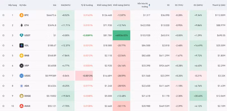The image size is (227, 111).
Task: Click ETH liquidation $88.97M
Action: click(221, 25)
